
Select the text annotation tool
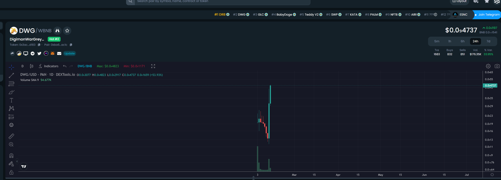(x=11, y=100)
